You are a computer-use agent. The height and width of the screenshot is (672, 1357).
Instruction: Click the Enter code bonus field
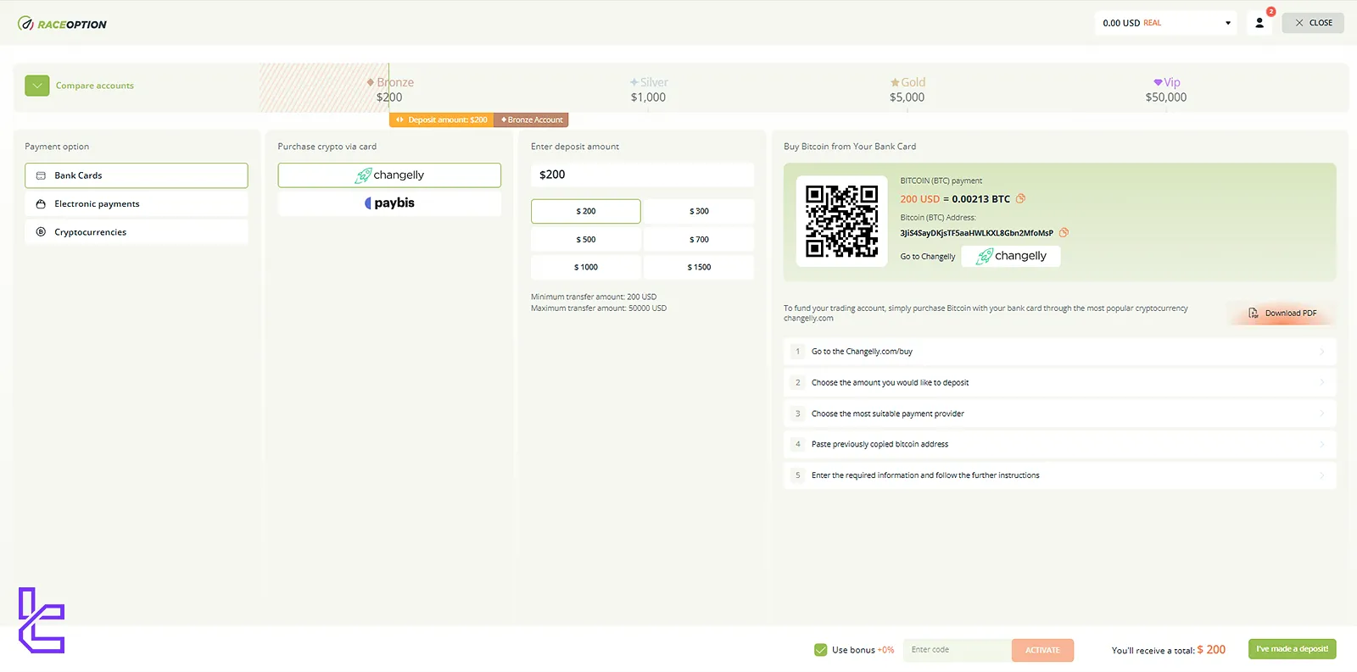(x=958, y=650)
